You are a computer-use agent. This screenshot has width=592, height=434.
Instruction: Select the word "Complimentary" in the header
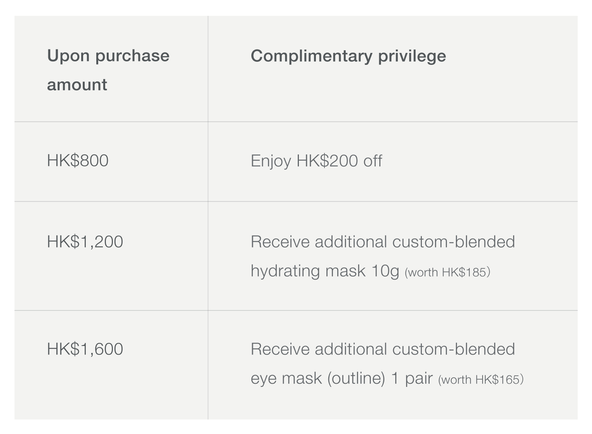click(311, 56)
